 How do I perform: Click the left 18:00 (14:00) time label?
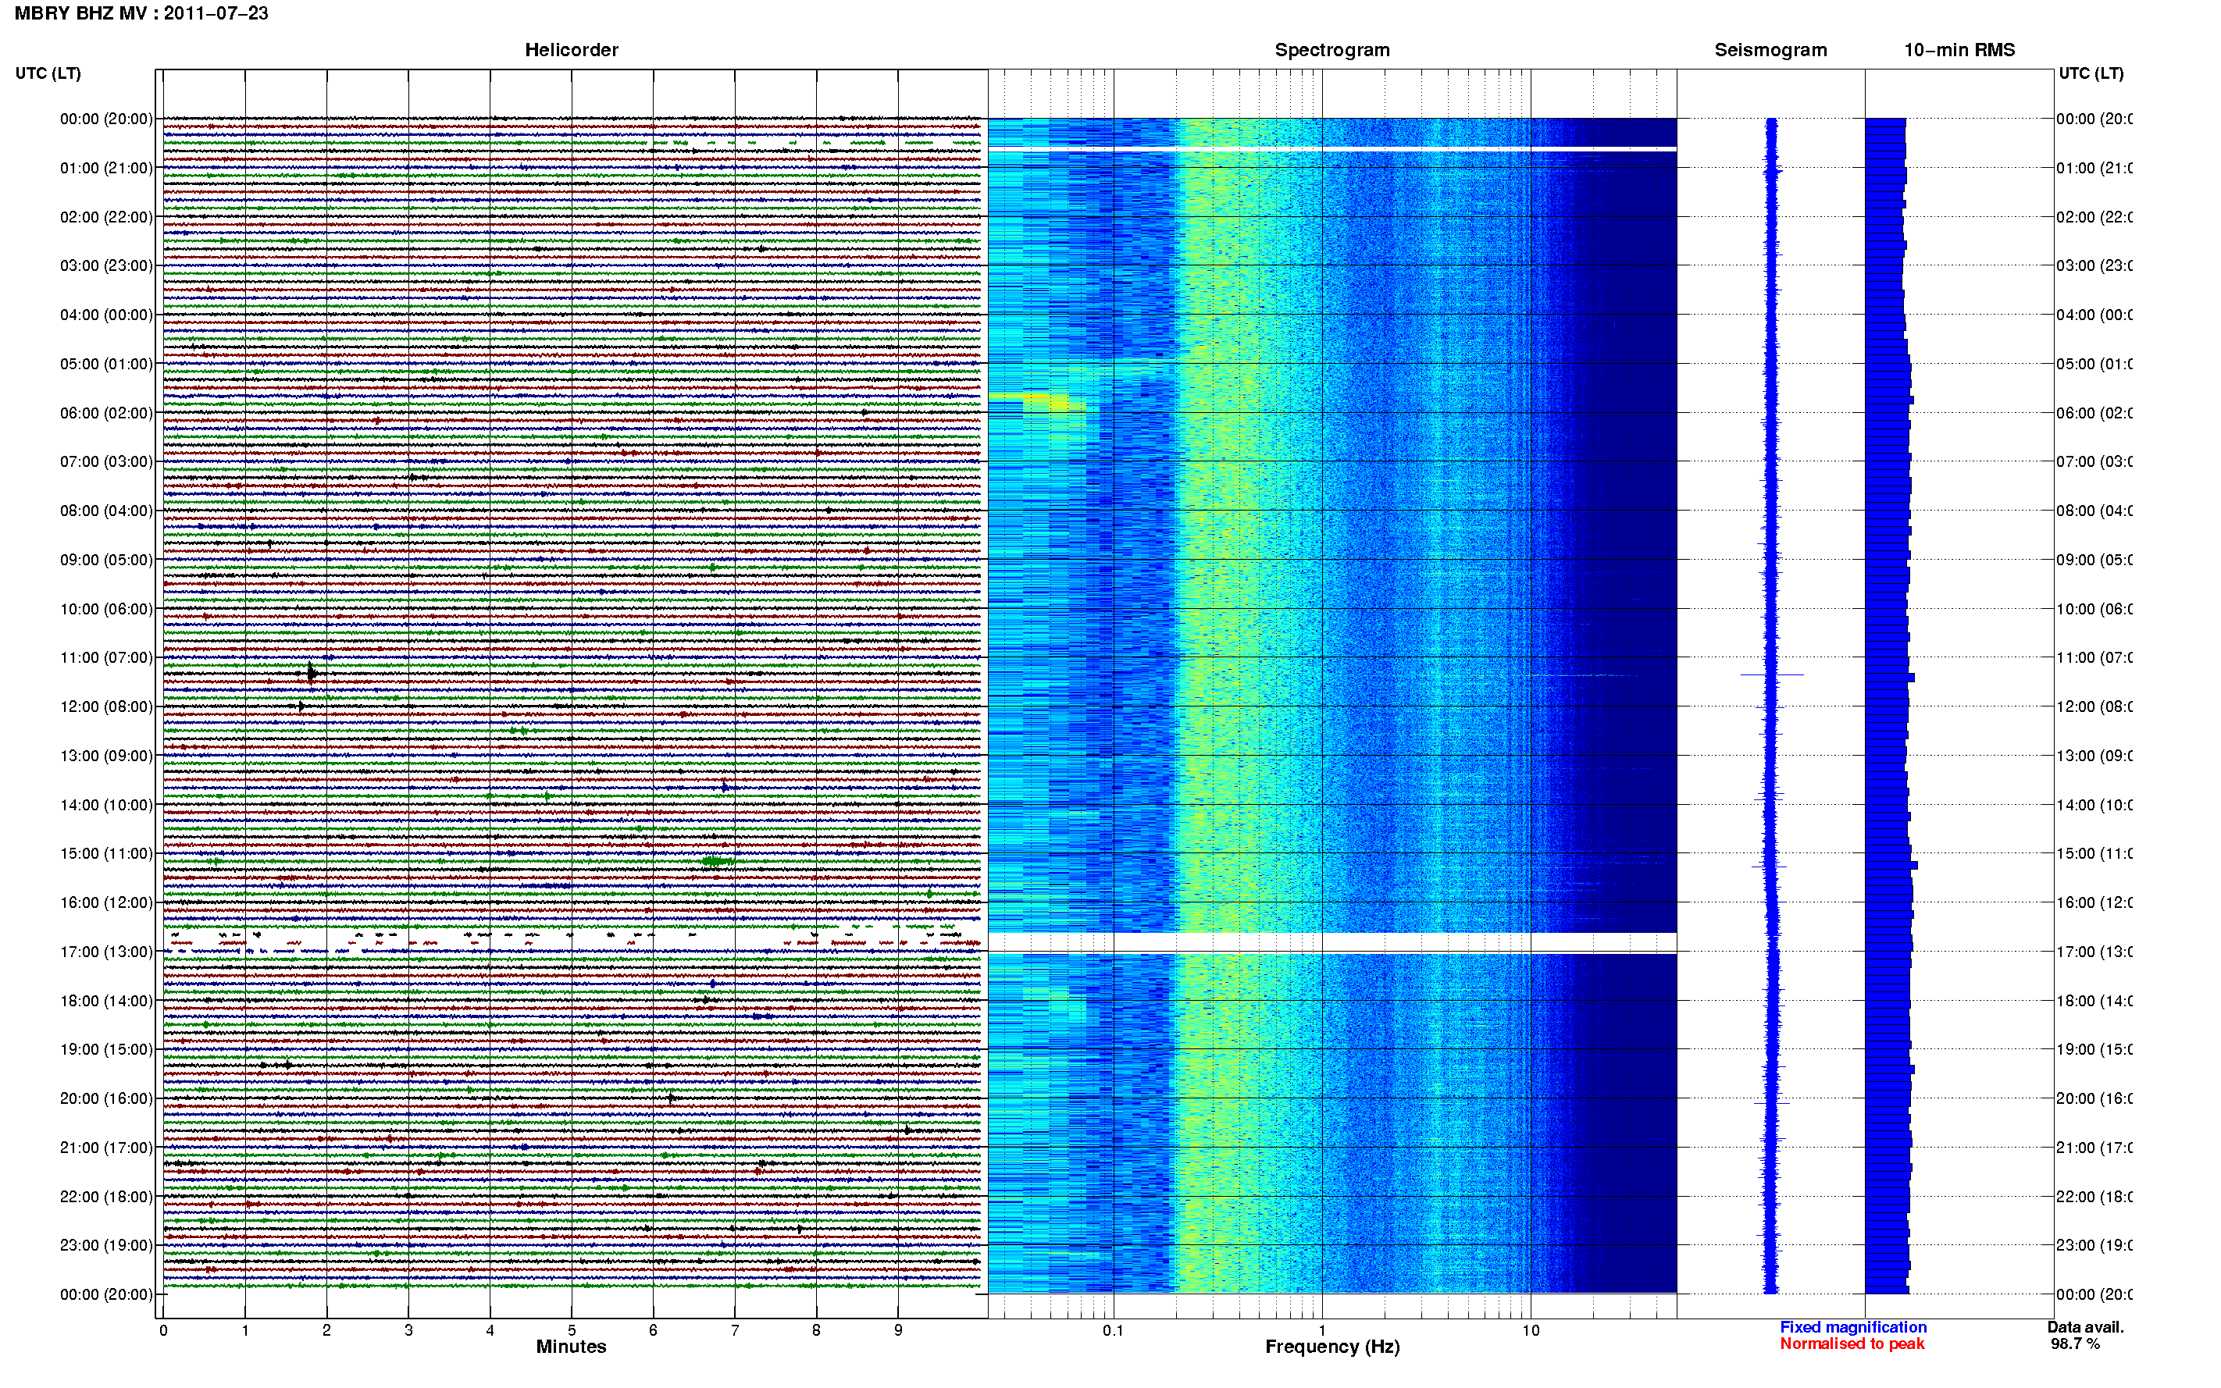pos(106,1001)
